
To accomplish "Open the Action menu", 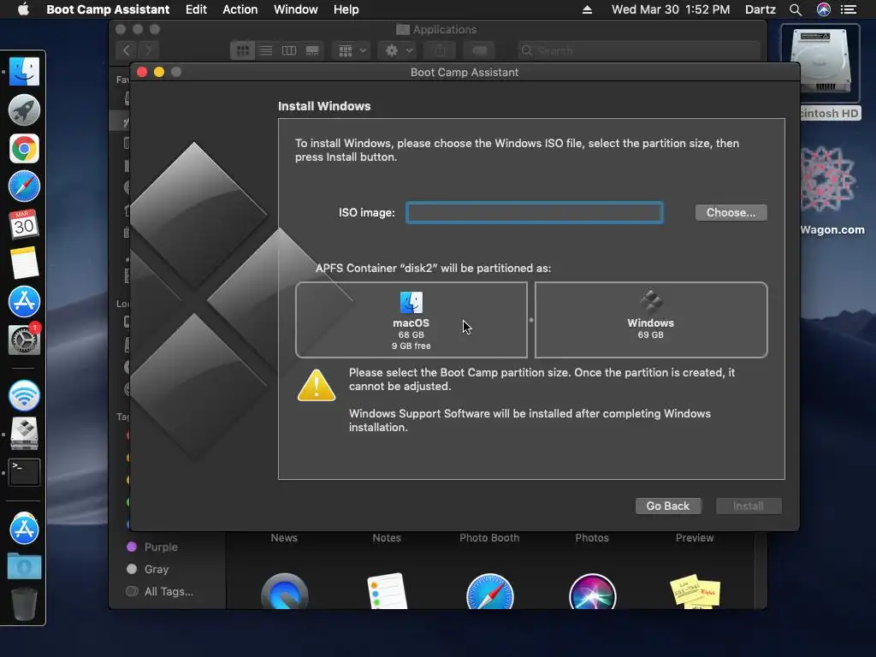I will pos(240,9).
